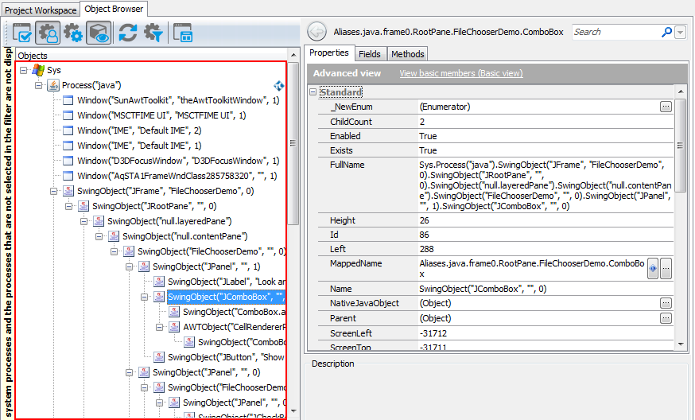The width and height of the screenshot is (695, 420).
Task: Switch to the Methods tab
Action: click(407, 54)
